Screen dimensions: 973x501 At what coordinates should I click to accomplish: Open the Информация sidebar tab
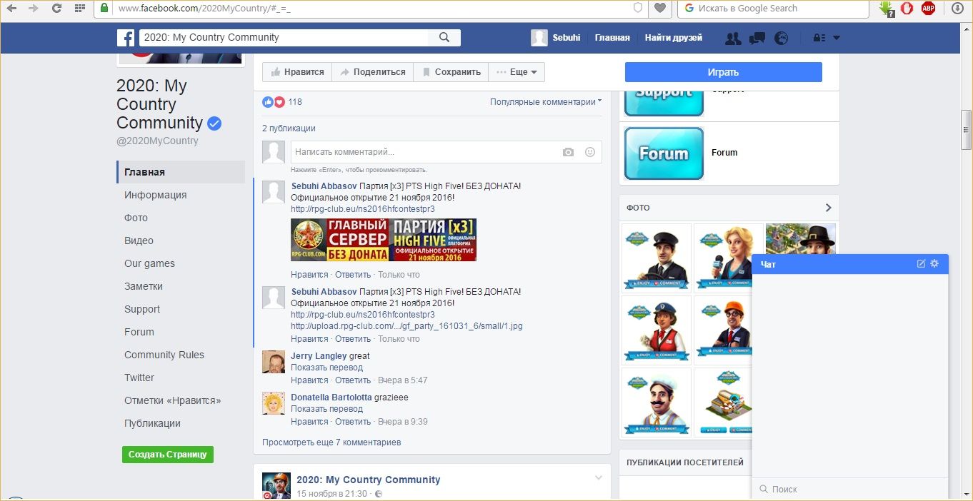[181, 195]
